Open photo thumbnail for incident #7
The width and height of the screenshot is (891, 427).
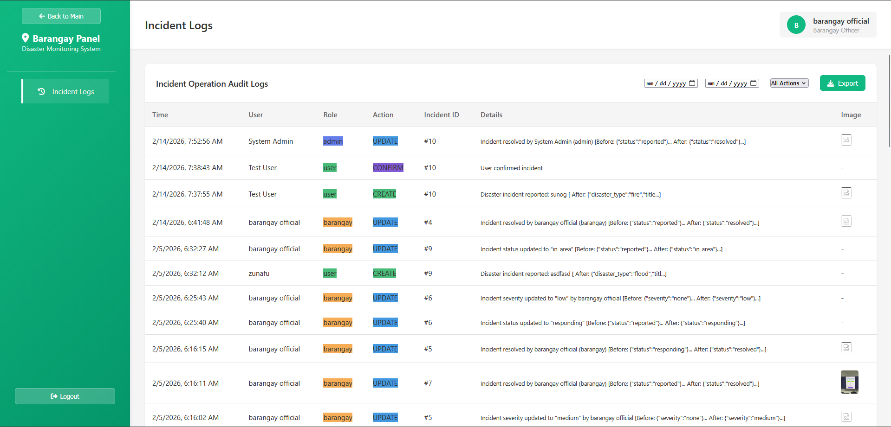point(849,382)
